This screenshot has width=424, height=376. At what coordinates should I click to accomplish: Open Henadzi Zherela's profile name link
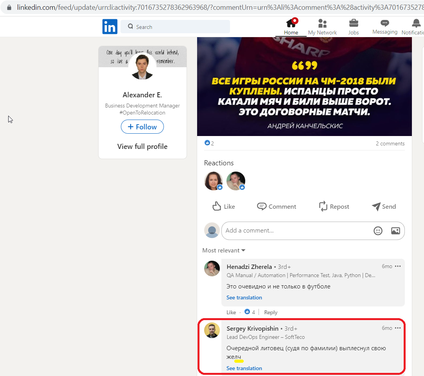click(x=249, y=267)
